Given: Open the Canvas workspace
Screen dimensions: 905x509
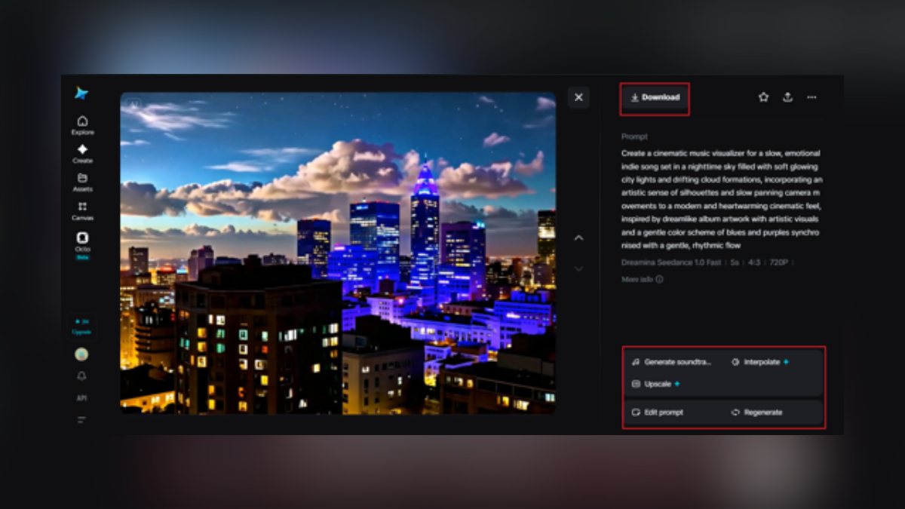Looking at the screenshot, I should point(82,211).
